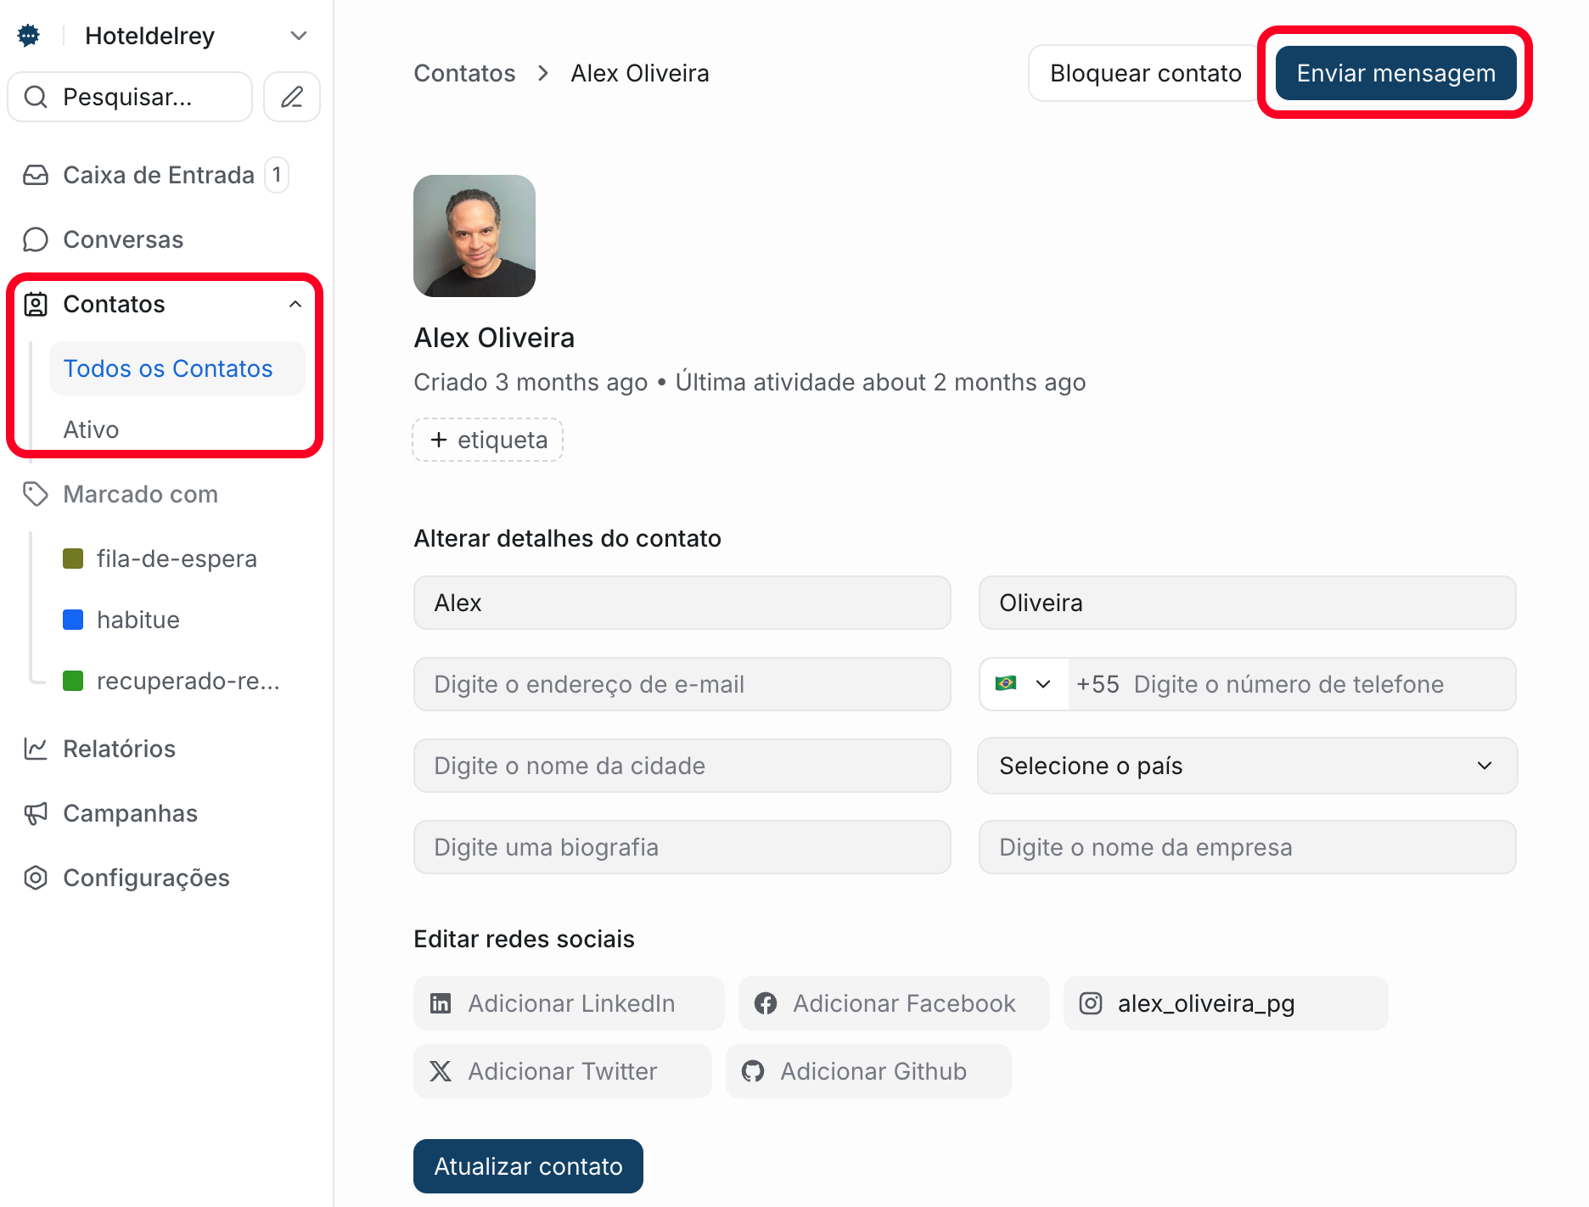Select the Ativo contacts filter

point(91,429)
